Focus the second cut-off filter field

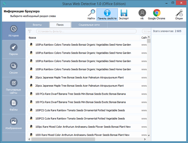click(146, 31)
